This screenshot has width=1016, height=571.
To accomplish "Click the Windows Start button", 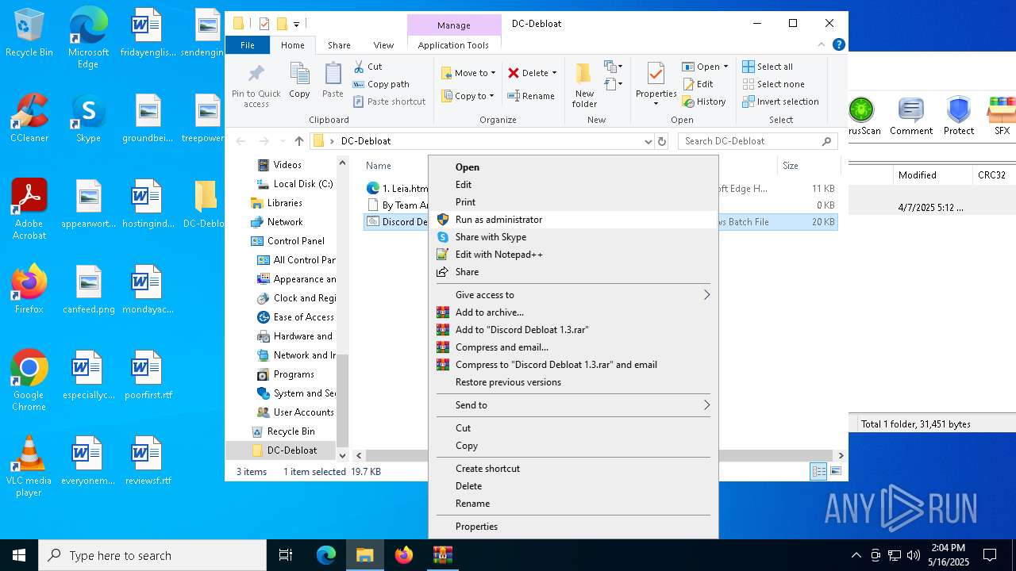I will coord(19,555).
